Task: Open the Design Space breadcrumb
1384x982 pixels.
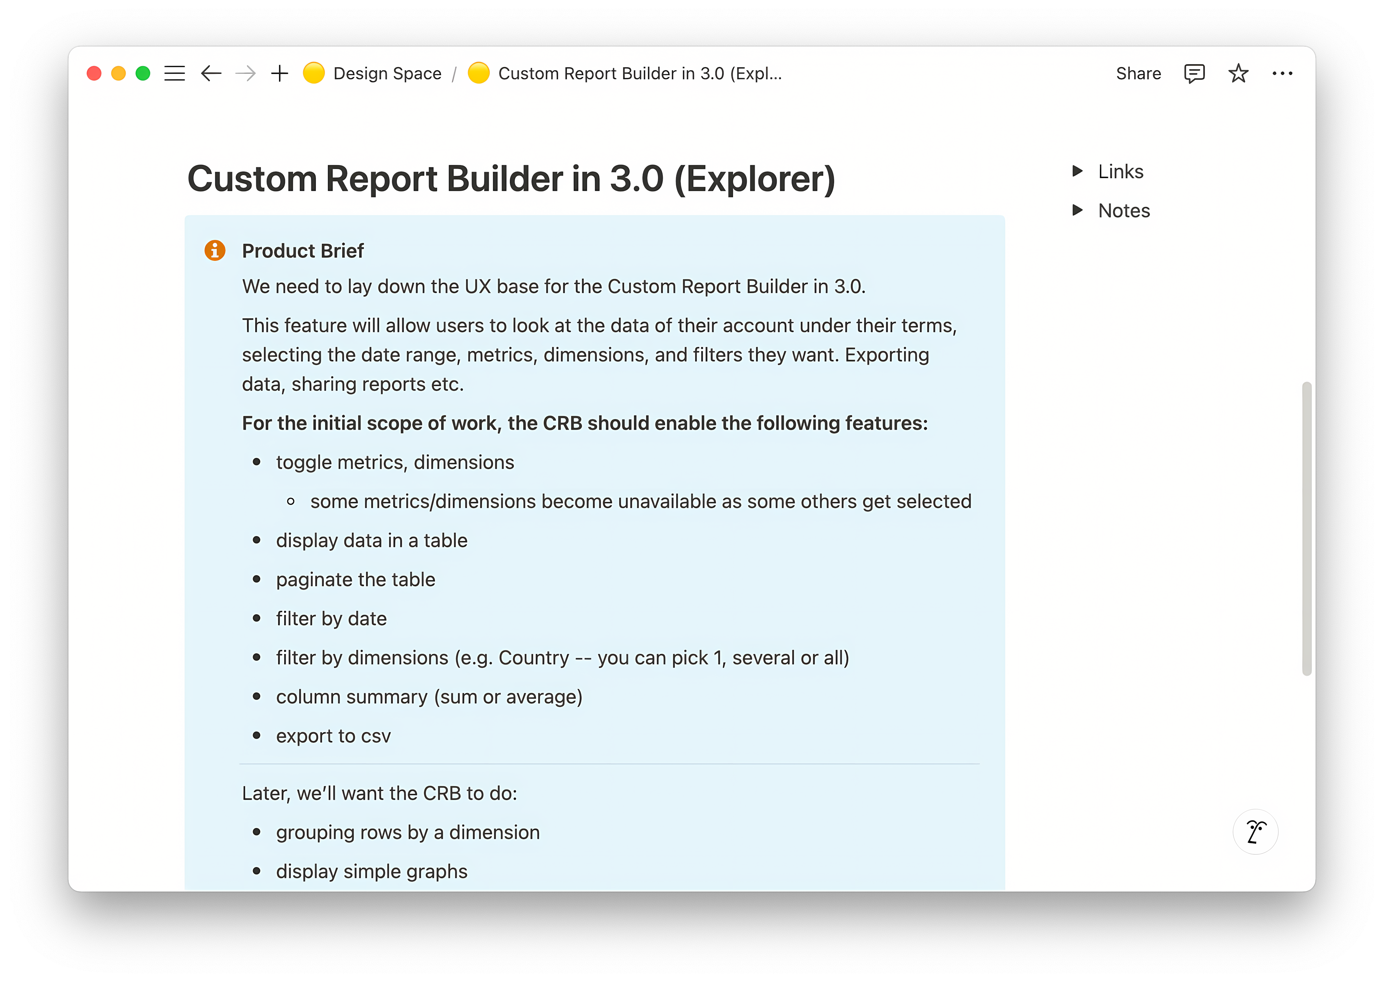Action: click(x=387, y=73)
